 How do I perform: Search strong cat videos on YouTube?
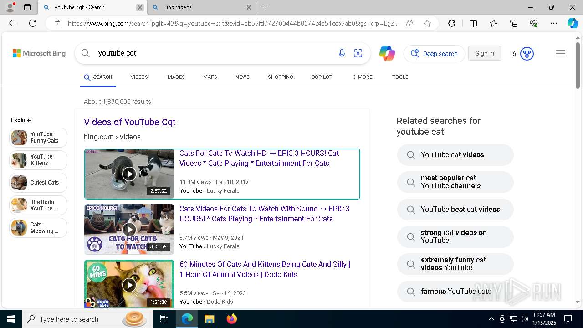point(455,237)
